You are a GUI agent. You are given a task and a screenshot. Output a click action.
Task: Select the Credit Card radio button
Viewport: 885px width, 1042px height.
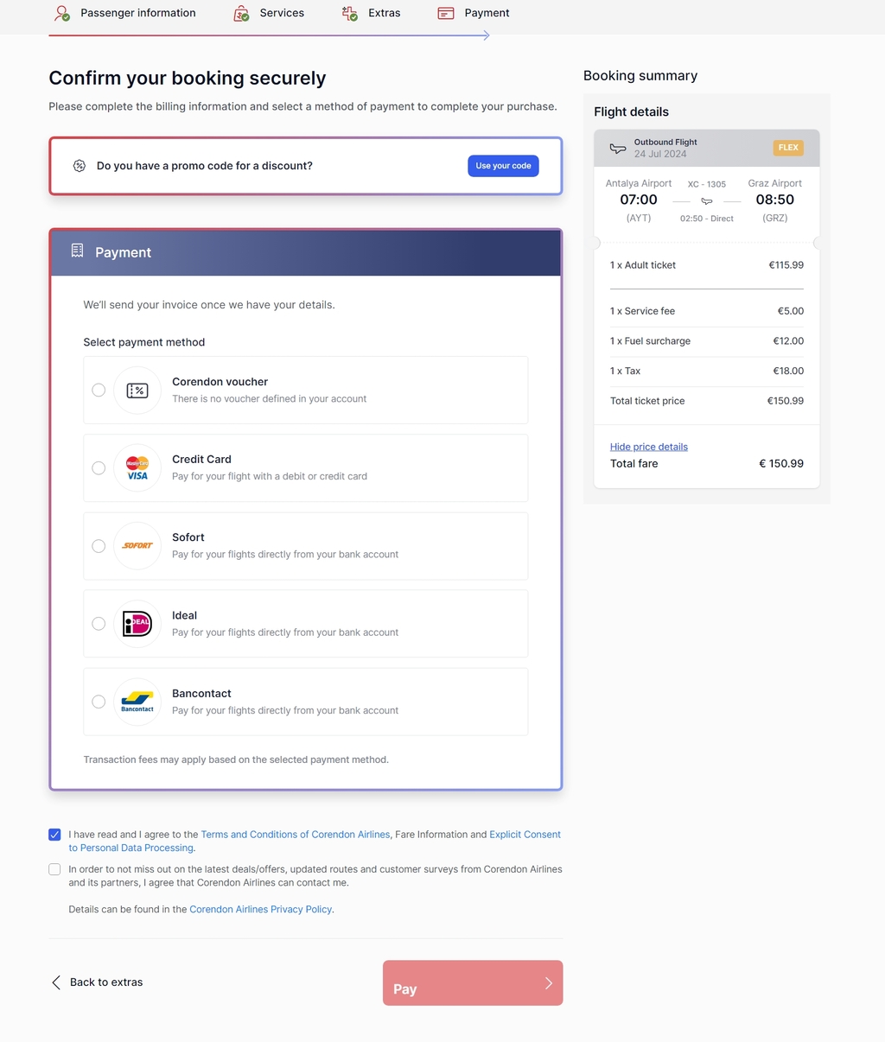[x=99, y=468]
